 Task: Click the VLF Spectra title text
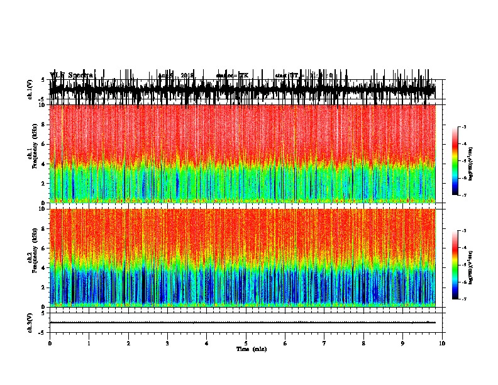point(71,75)
